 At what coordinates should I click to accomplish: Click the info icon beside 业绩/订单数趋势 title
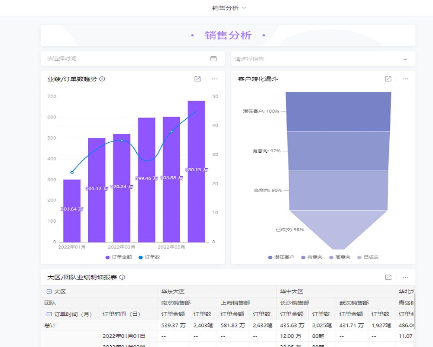(x=101, y=79)
